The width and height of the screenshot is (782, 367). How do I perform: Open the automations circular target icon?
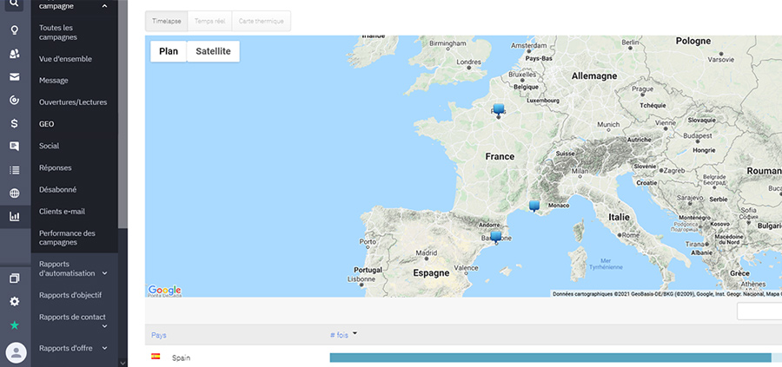click(x=15, y=101)
